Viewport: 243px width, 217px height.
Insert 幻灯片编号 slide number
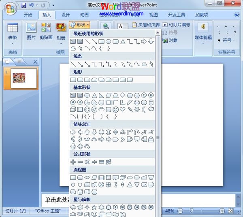[x=176, y=25]
